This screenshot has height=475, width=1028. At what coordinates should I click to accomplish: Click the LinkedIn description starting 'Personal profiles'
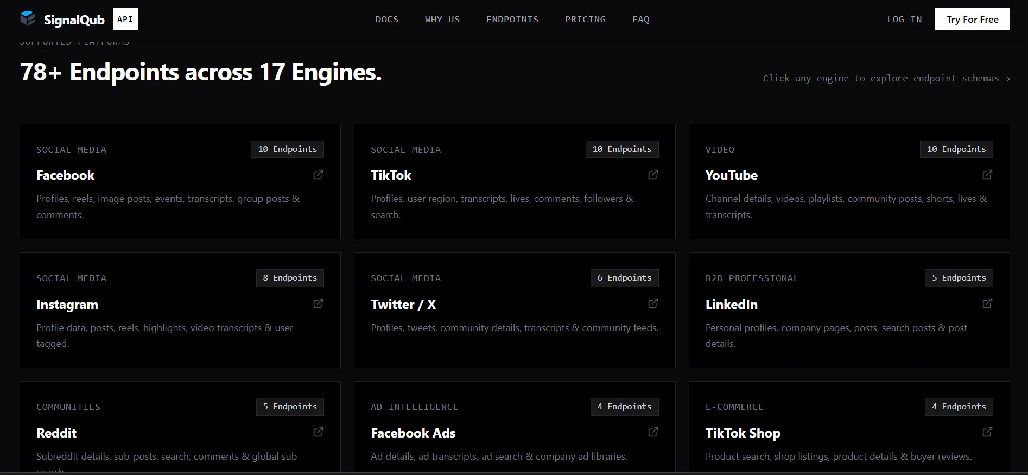(836, 335)
